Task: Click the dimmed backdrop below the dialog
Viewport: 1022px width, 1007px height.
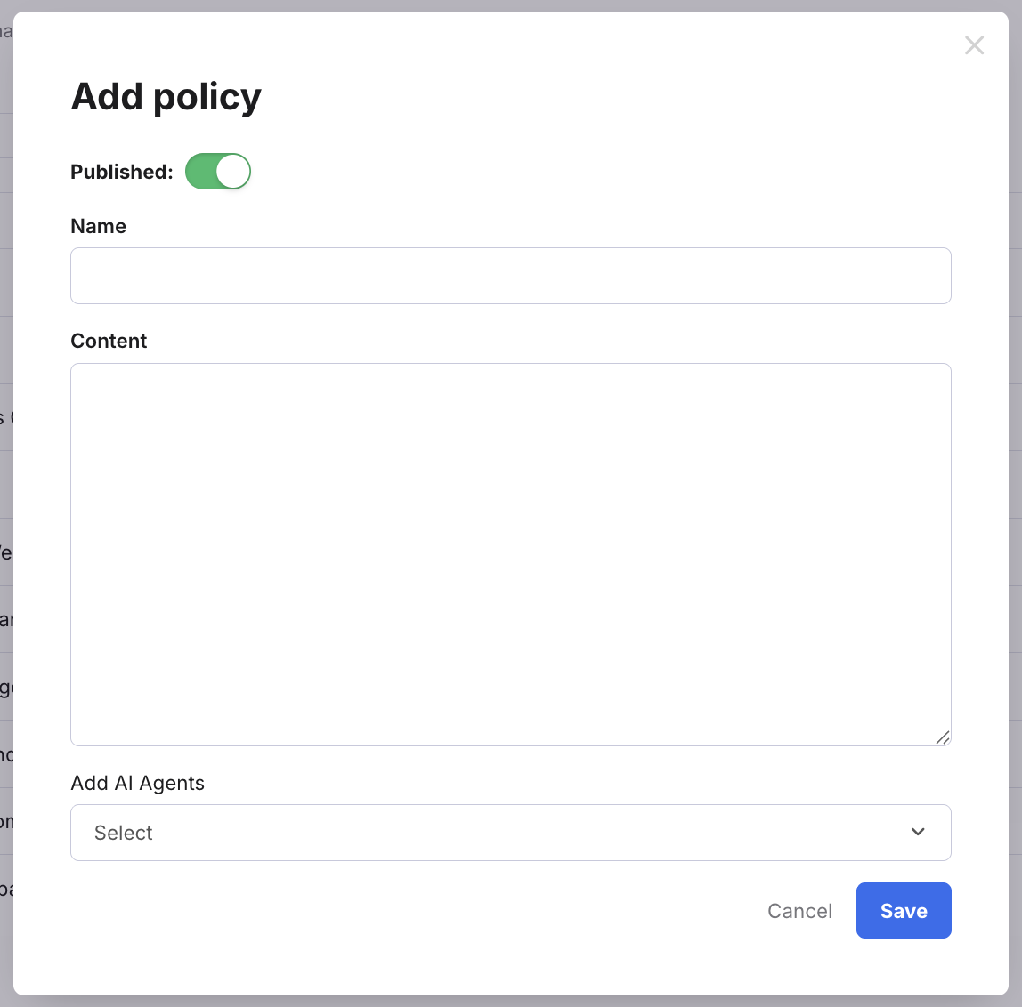Action: (510, 1002)
